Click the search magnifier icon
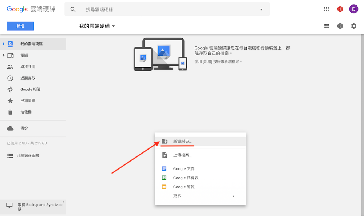The image size is (364, 216). tap(73, 9)
